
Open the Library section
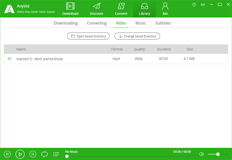[144, 9]
